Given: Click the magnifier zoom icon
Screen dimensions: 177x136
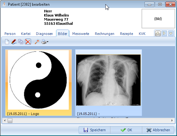Looking at the screenshot, I should point(37,42).
